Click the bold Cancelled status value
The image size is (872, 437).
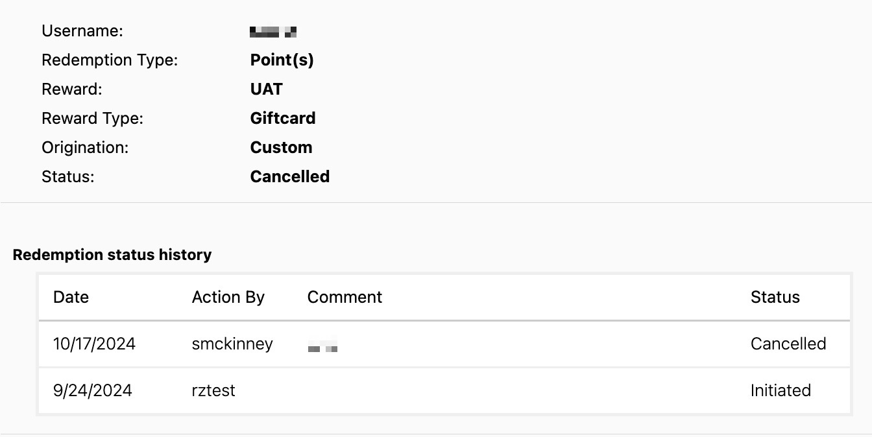point(289,176)
